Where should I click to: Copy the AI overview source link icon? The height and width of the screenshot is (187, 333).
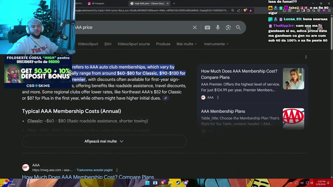(x=165, y=98)
